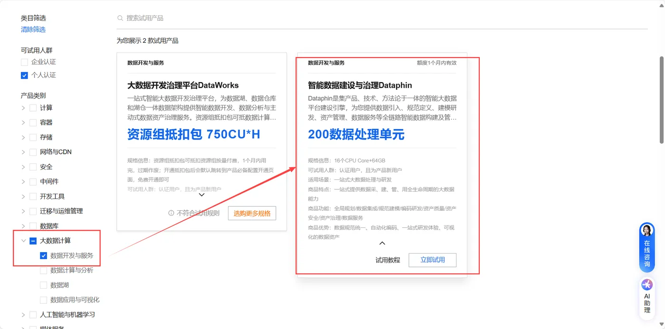Open the 智能数据建设与治理Dataphin title
The image size is (665, 329).
360,85
